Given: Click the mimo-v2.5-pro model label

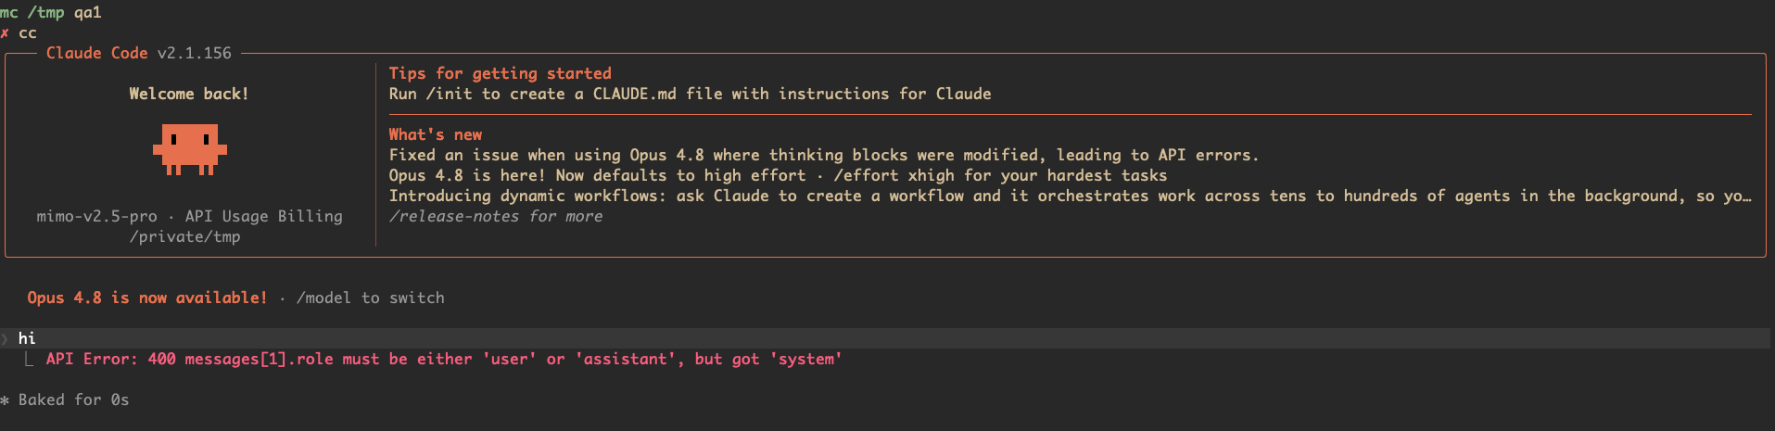Looking at the screenshot, I should click(97, 216).
